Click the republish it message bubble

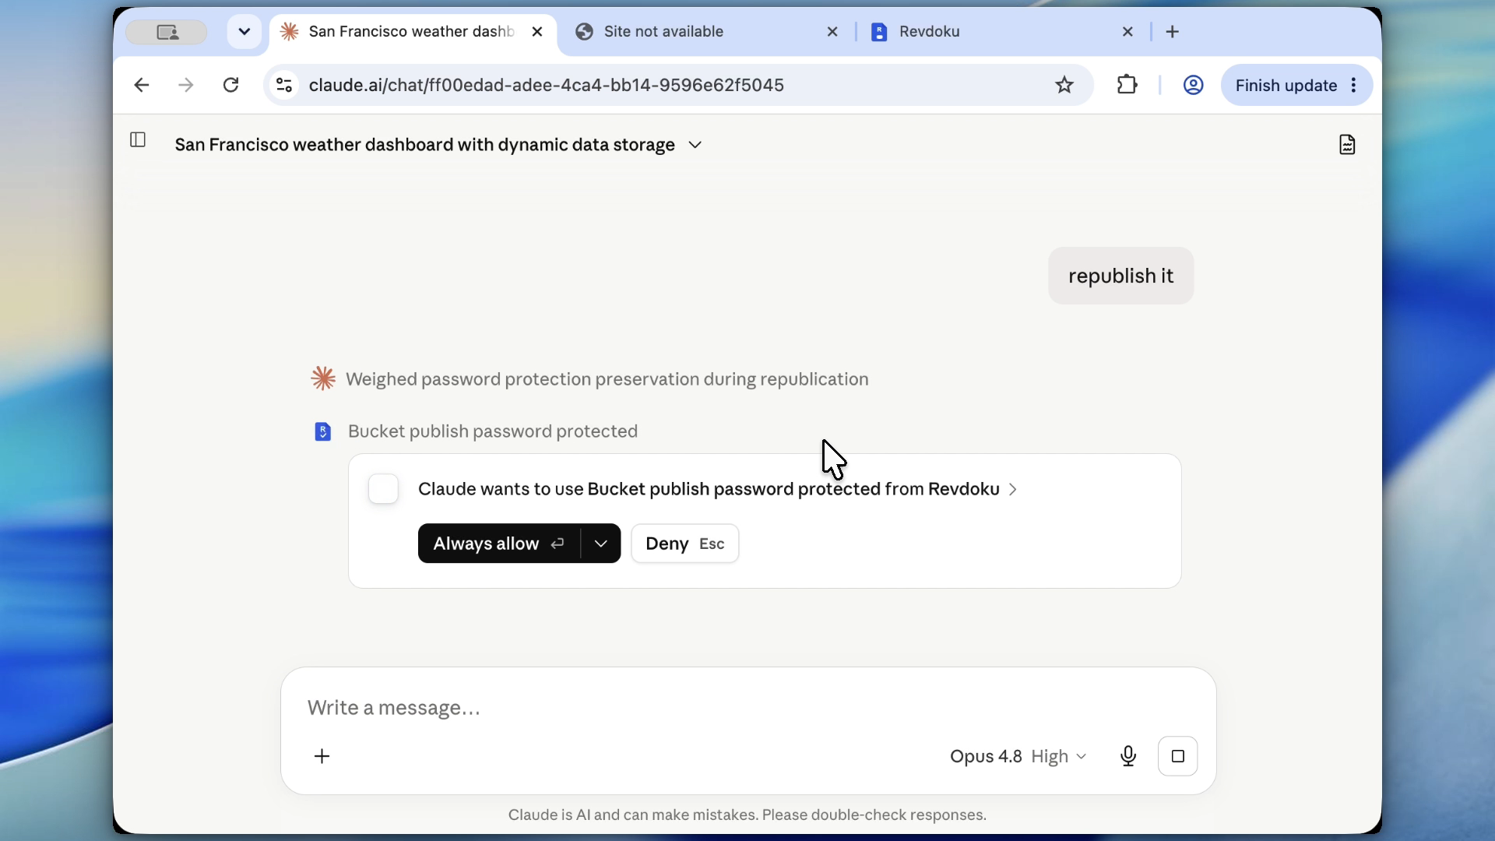(1120, 276)
